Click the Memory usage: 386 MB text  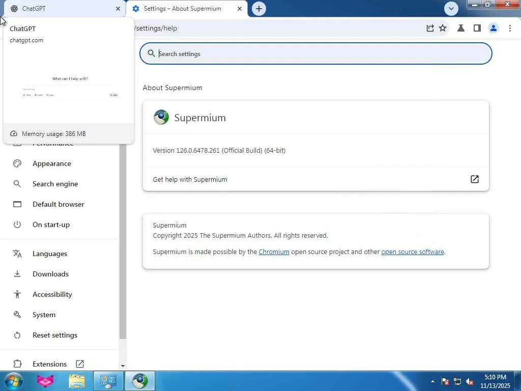54,134
